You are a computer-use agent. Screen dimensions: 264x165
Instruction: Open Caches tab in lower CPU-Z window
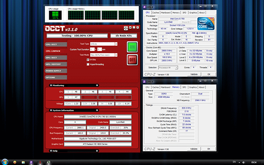coord(156,87)
